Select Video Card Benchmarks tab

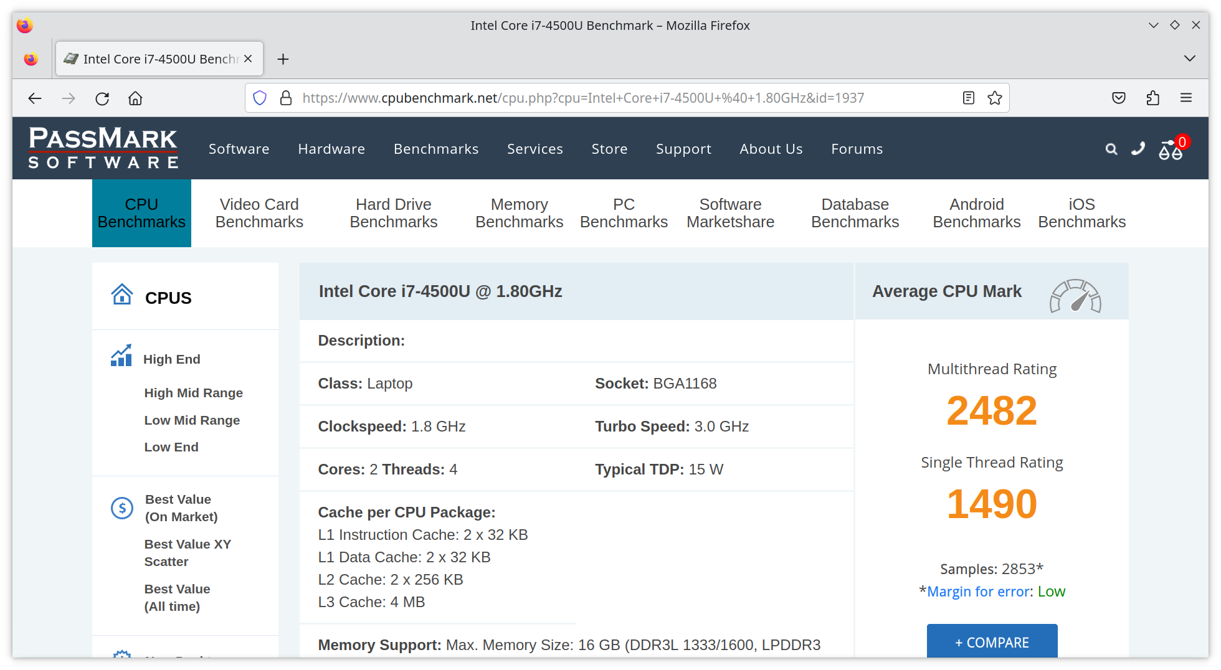coord(259,213)
